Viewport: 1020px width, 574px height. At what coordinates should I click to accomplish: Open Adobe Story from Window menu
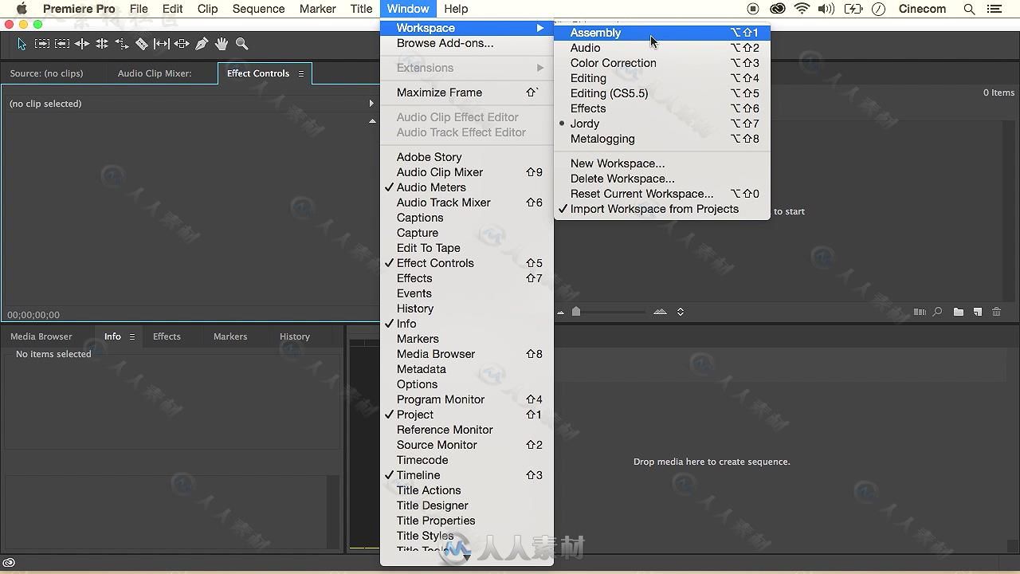pos(467,157)
